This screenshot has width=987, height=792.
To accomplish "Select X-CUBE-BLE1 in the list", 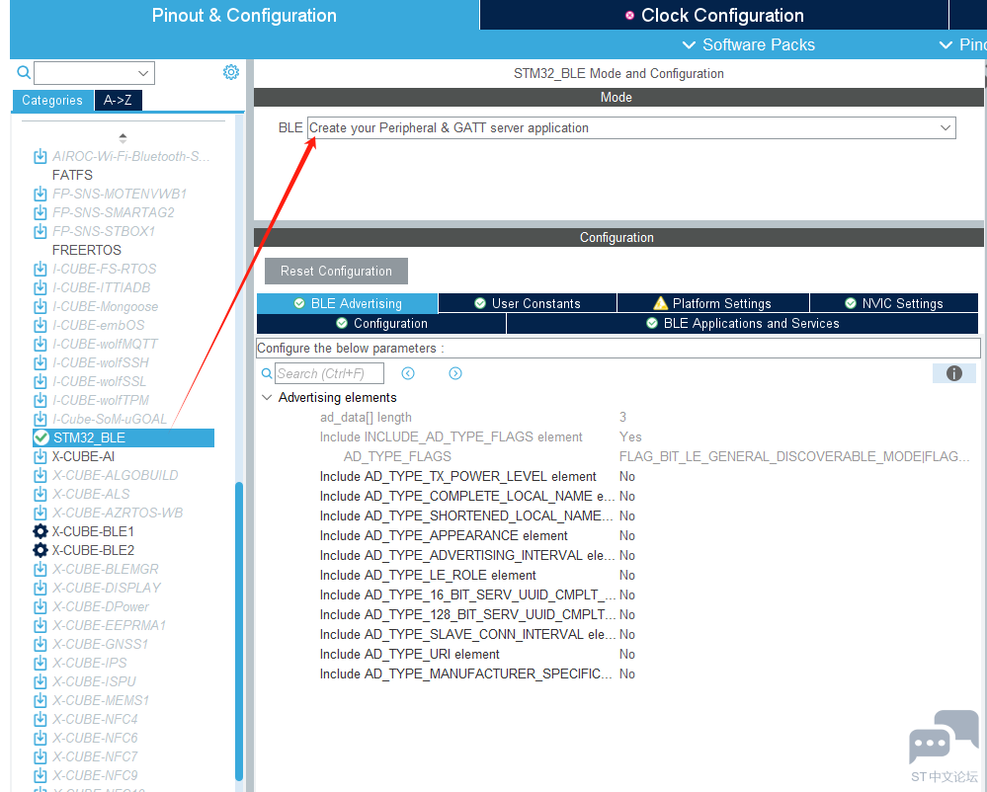I will (93, 531).
